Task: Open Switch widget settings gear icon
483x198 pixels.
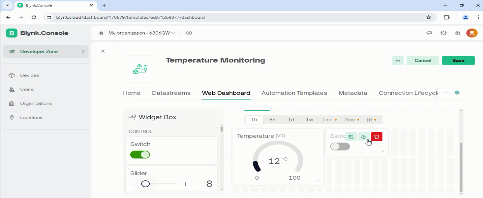Action: point(364,137)
